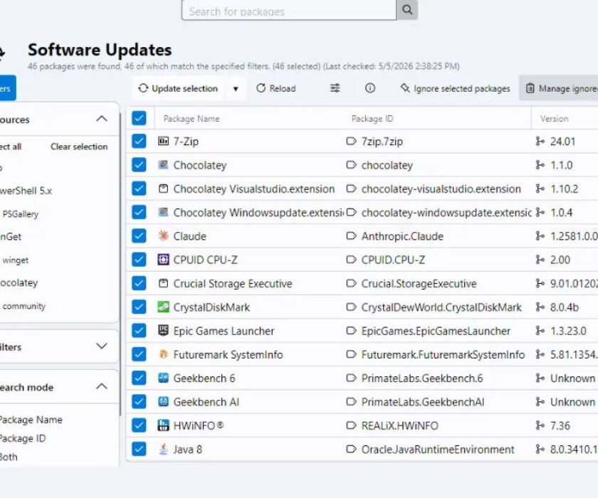Reload the updates list

coord(276,88)
